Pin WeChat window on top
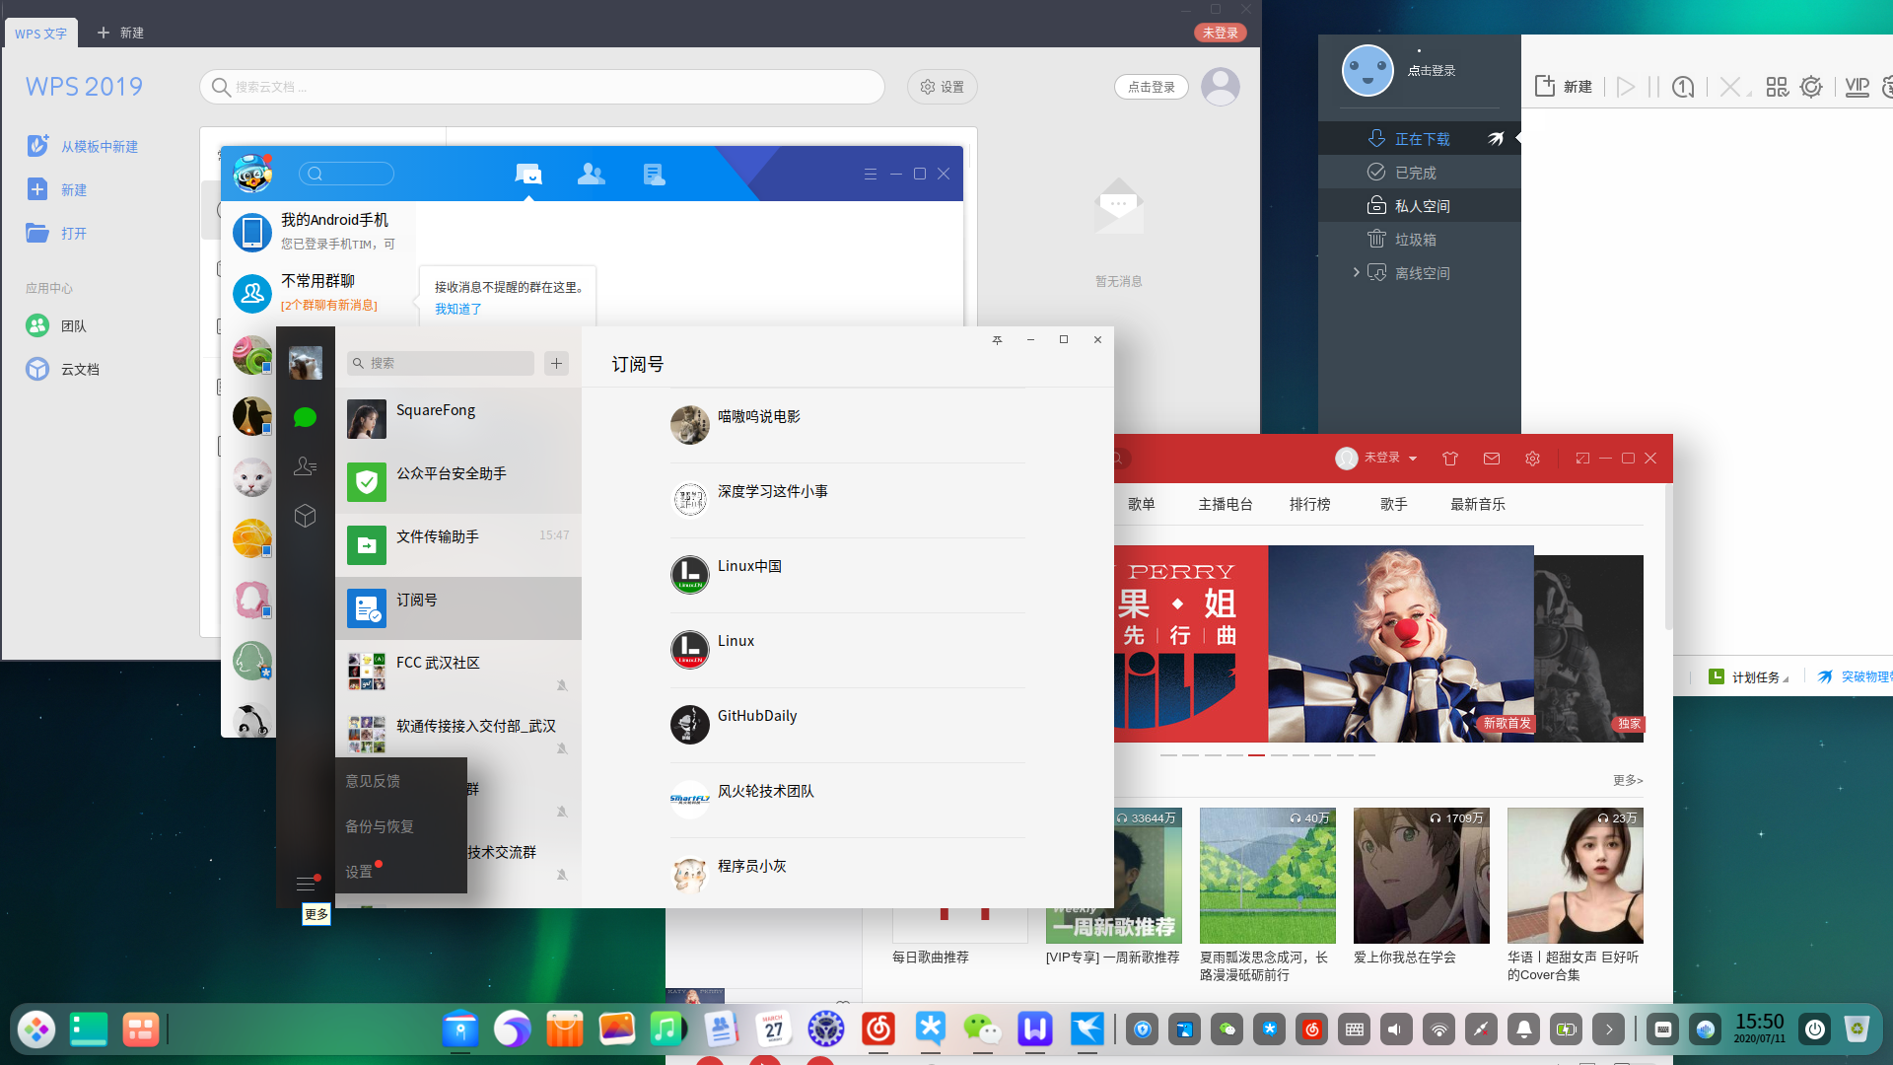The image size is (1893, 1065). click(x=997, y=340)
